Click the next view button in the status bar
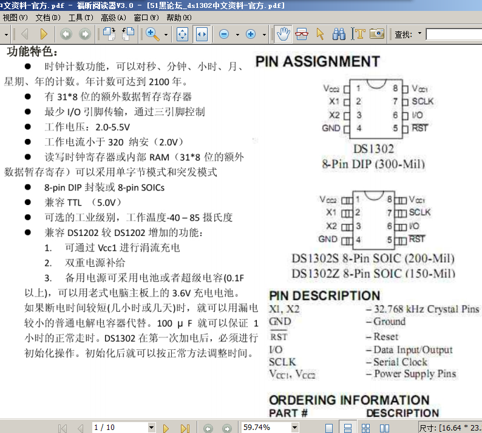 [227, 428]
